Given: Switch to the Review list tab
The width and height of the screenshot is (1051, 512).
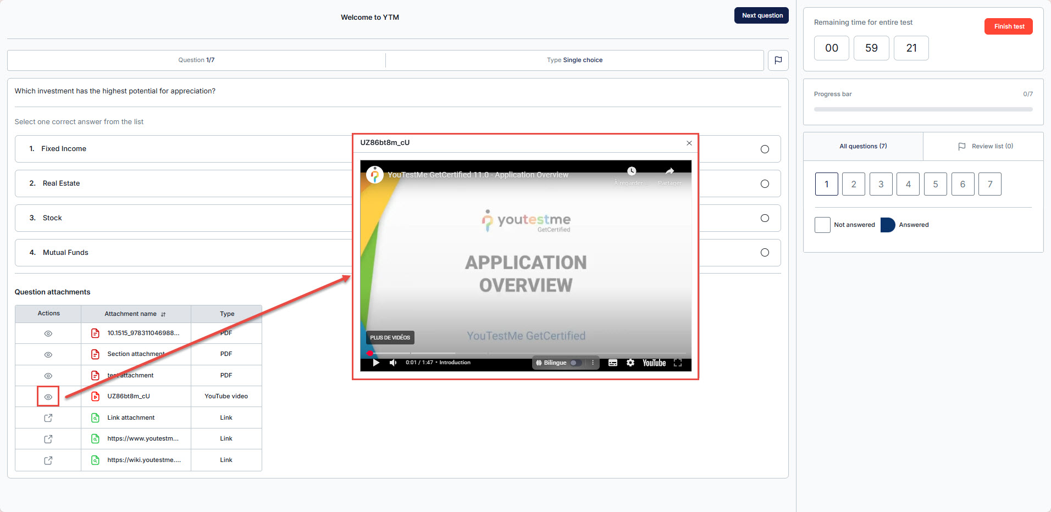Looking at the screenshot, I should (986, 146).
